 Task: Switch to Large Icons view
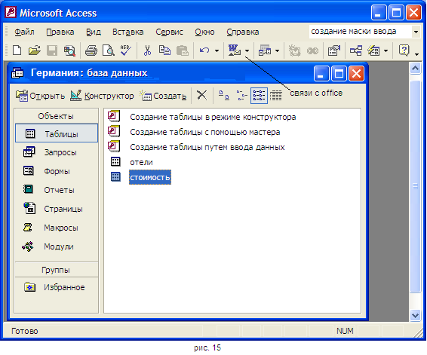coord(224,96)
